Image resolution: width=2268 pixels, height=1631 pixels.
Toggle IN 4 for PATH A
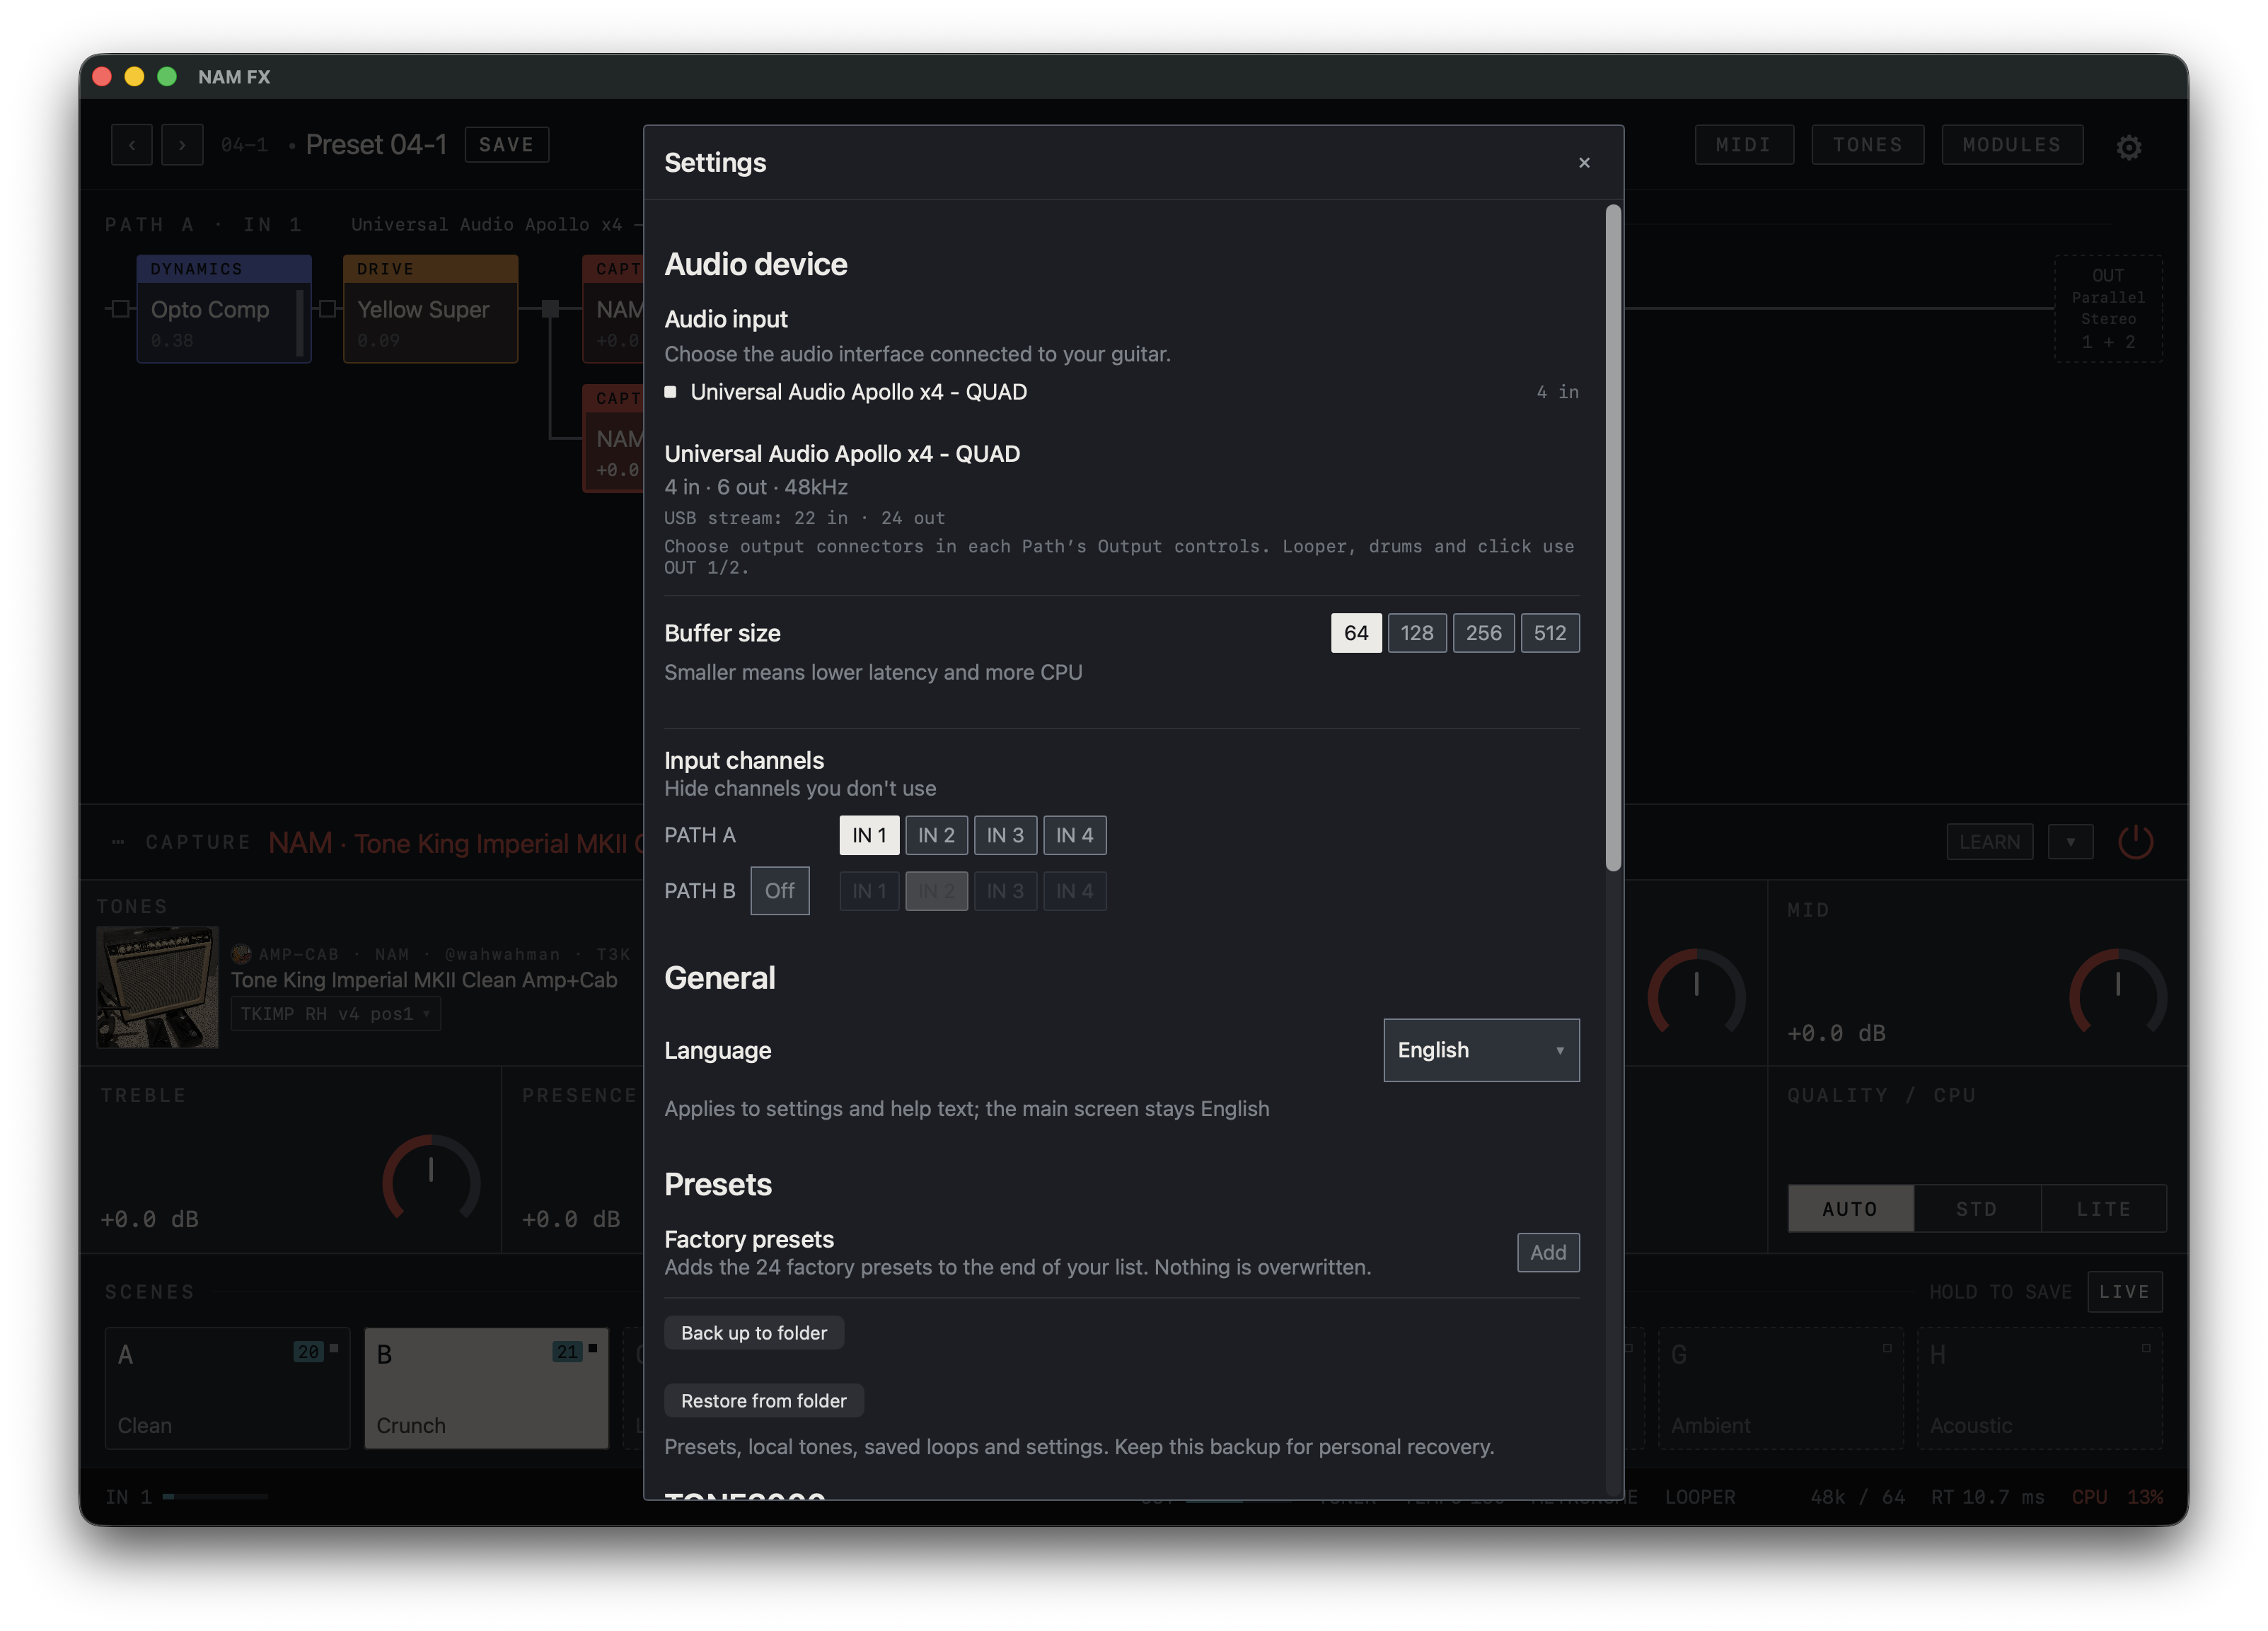(1074, 835)
